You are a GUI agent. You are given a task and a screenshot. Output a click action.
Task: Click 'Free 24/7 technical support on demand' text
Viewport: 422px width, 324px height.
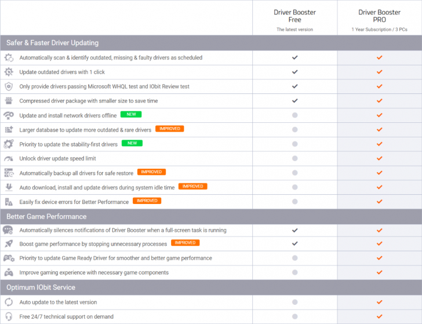pyautogui.click(x=67, y=316)
